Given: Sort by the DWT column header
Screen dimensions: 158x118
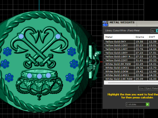Looking at the screenshot, I should [x=153, y=37].
